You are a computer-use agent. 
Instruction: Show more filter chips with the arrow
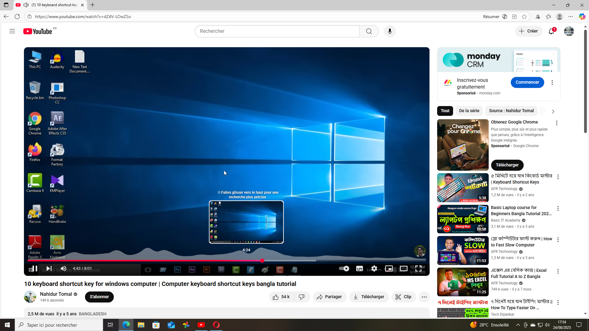click(x=553, y=112)
